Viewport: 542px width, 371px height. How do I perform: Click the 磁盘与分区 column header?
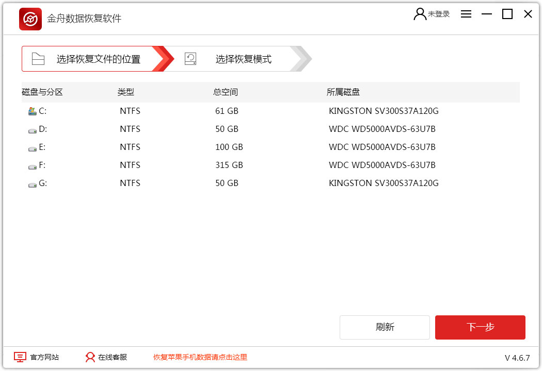coord(42,92)
